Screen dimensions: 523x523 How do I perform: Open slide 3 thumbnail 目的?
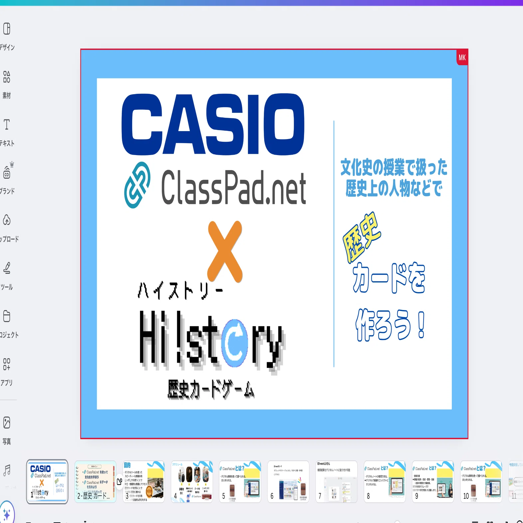[x=144, y=481]
